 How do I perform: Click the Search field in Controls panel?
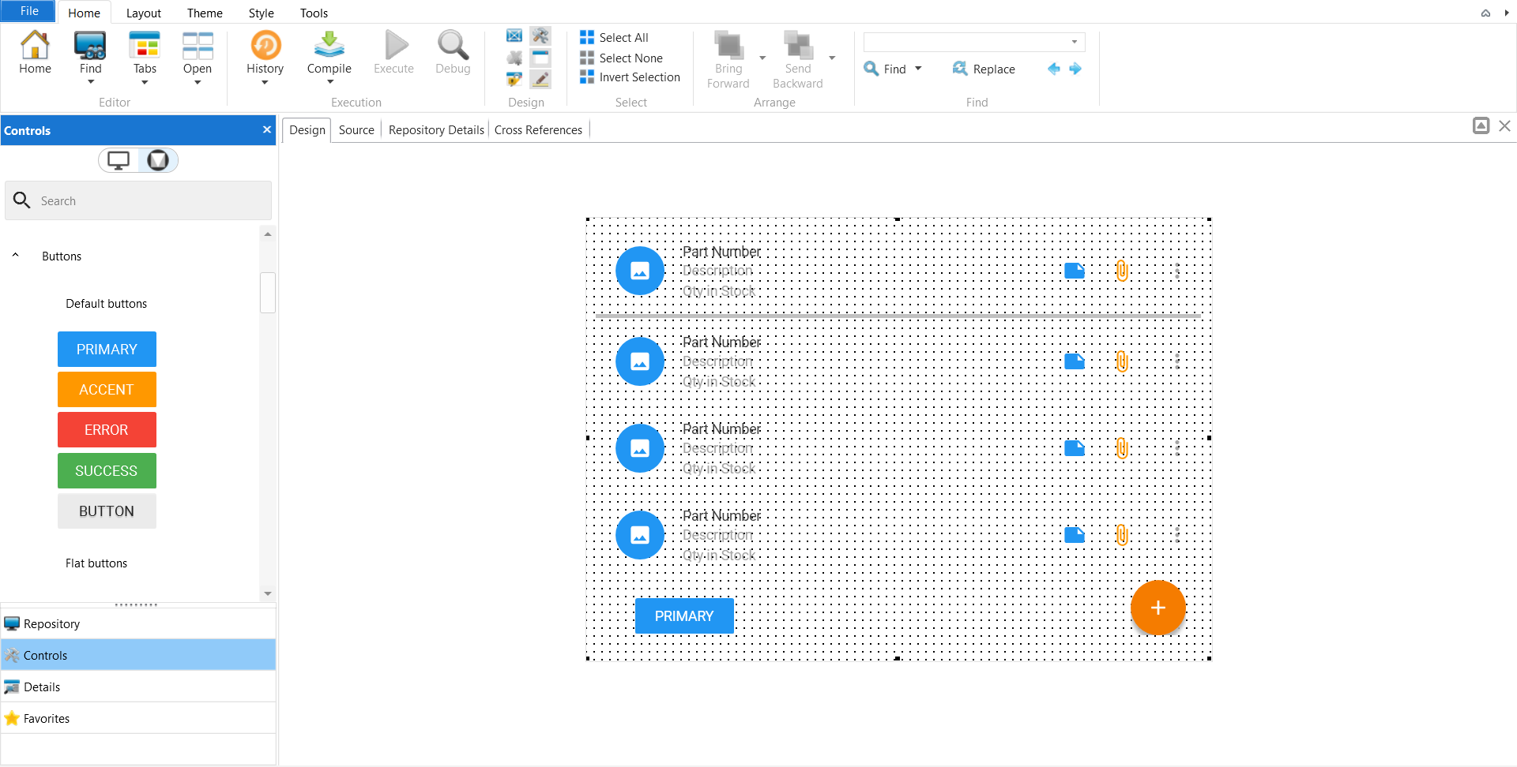pos(150,201)
